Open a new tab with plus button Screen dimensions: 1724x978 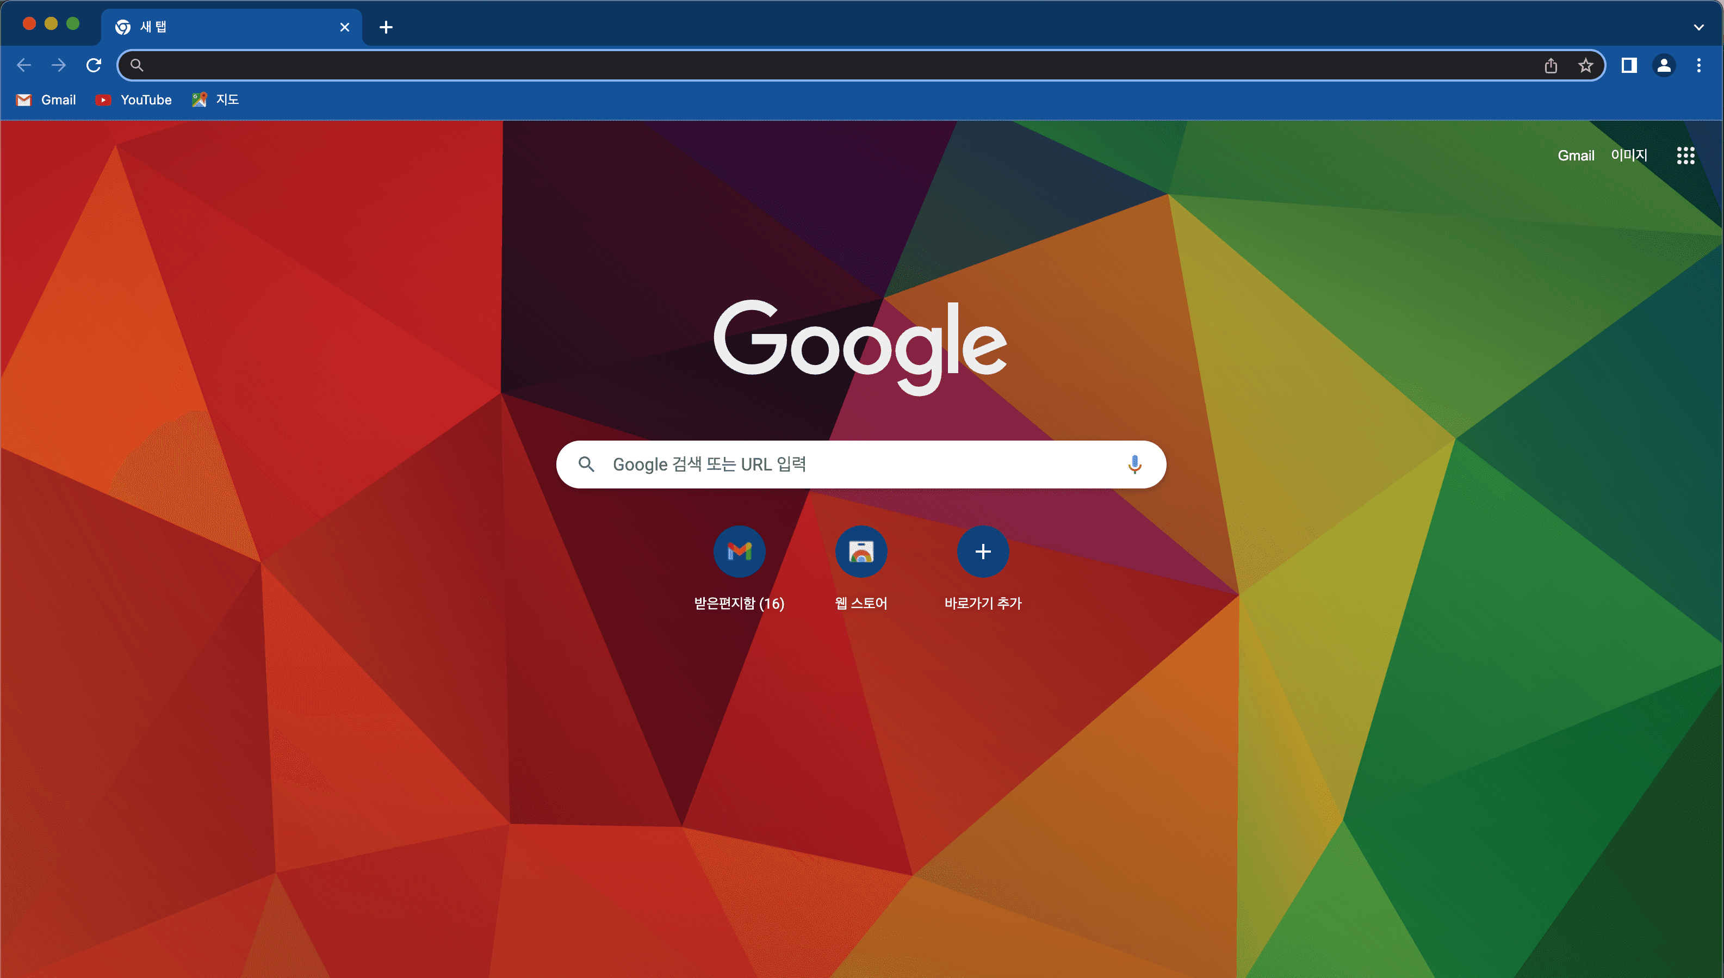[386, 28]
